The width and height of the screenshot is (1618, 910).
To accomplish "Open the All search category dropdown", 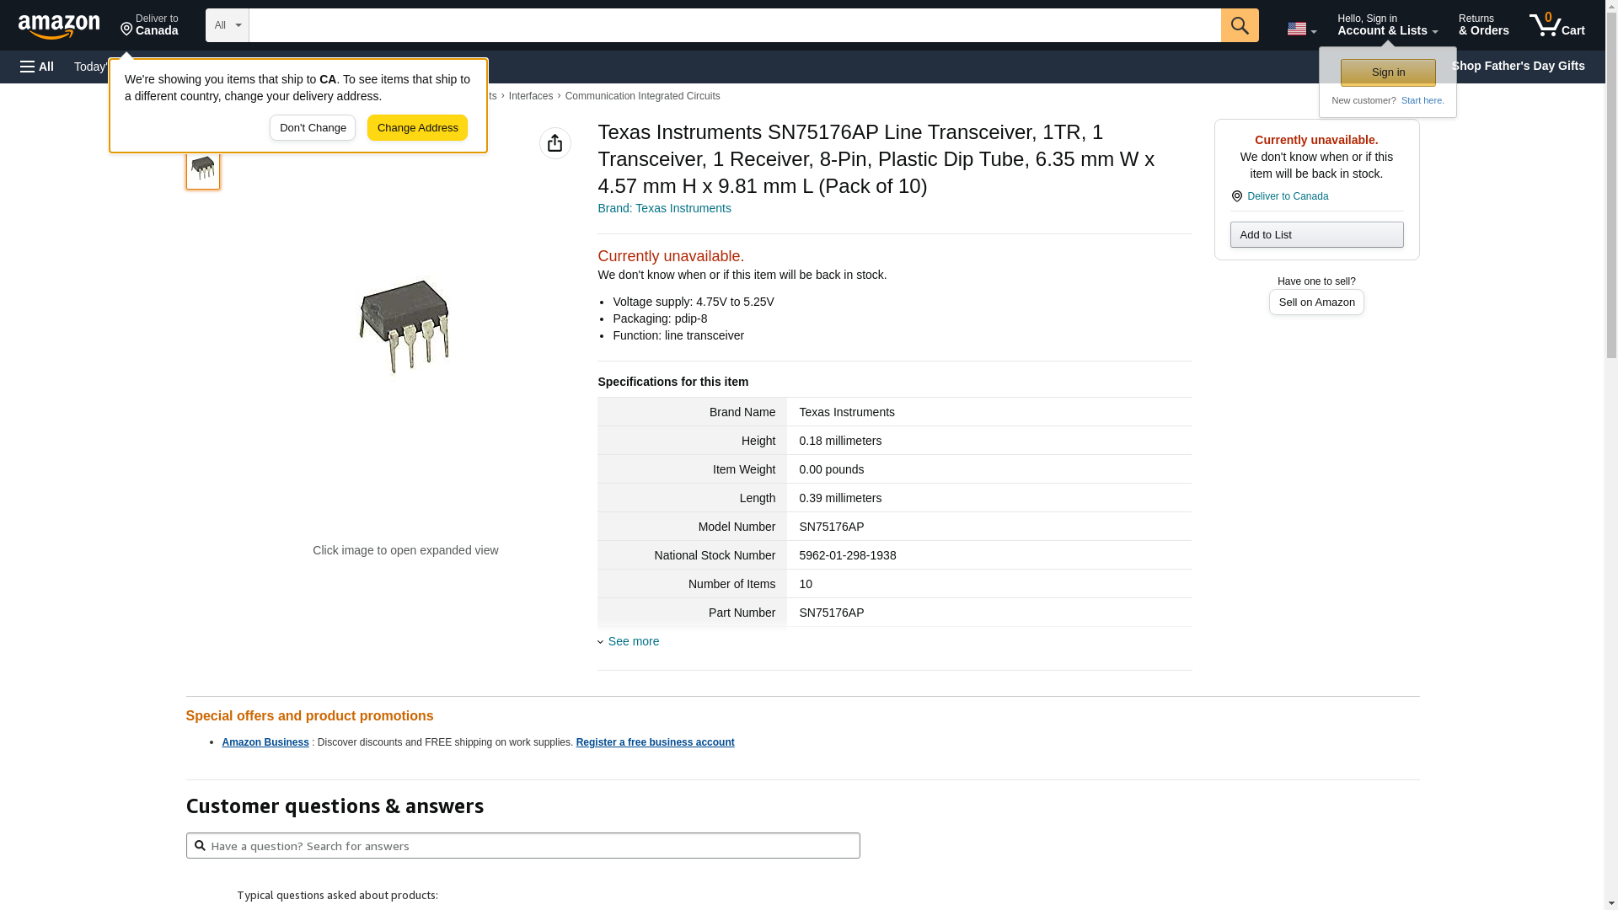I will click(227, 25).
